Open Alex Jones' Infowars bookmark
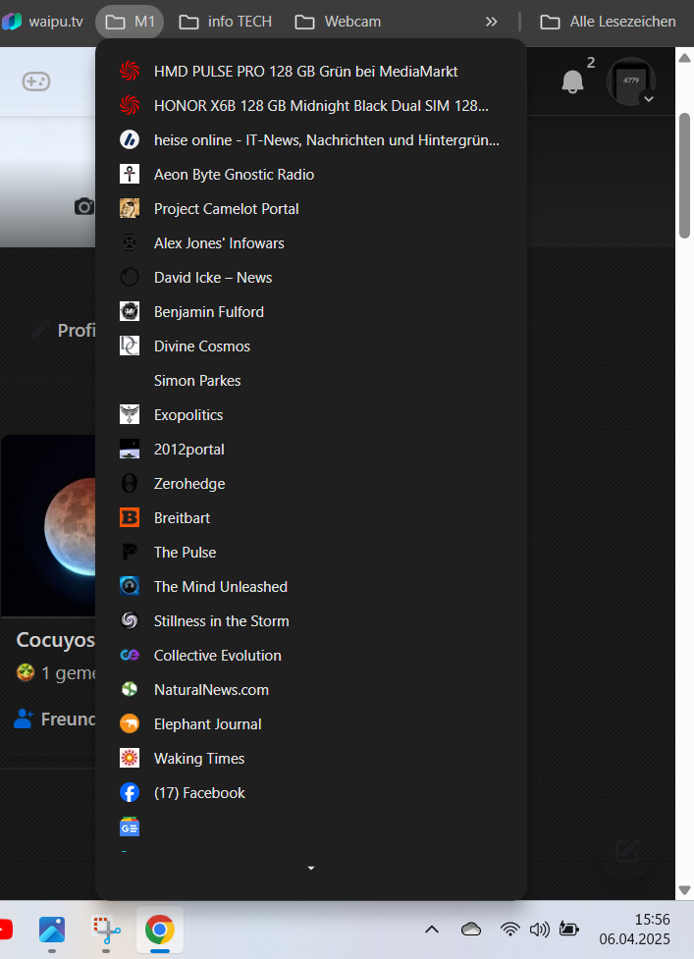694x959 pixels. tap(310, 242)
